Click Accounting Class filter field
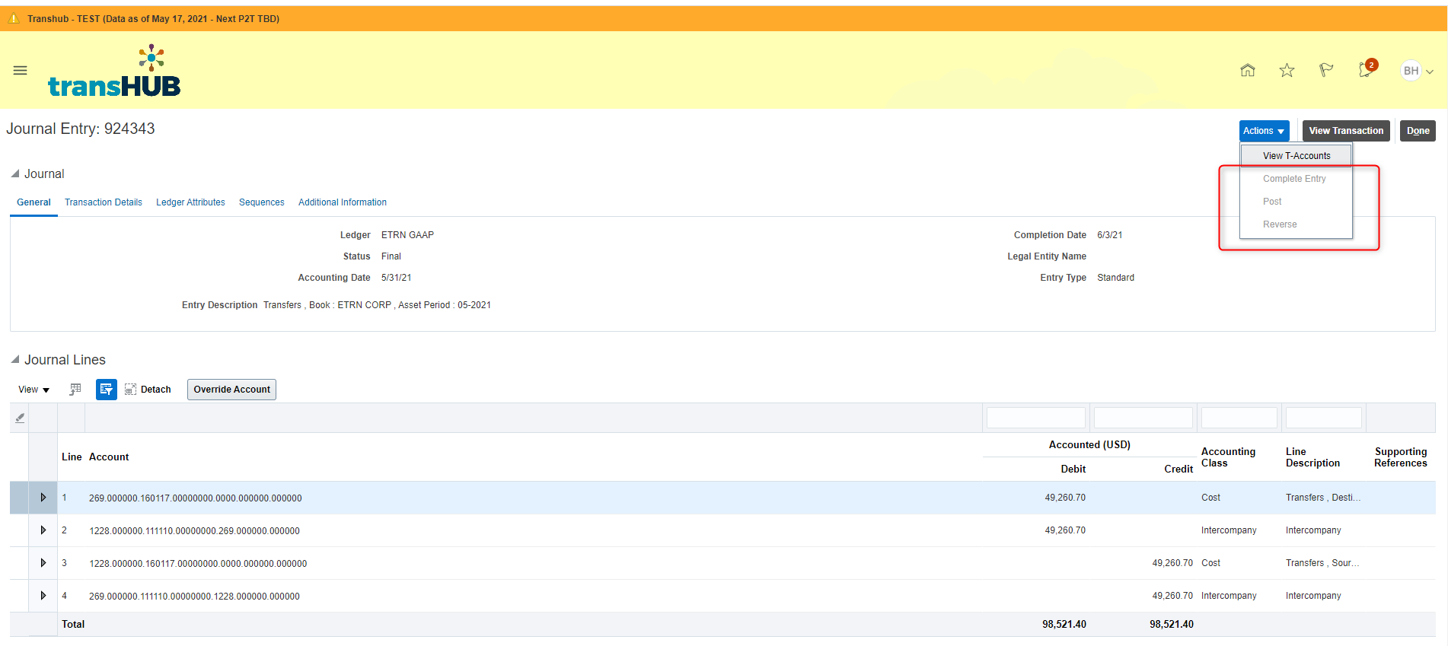 1239,418
